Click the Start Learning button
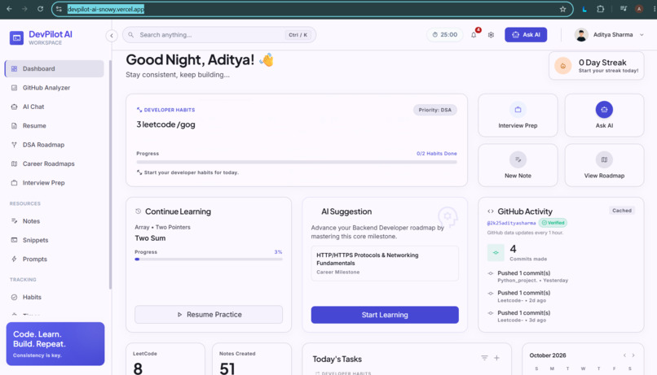 385,315
